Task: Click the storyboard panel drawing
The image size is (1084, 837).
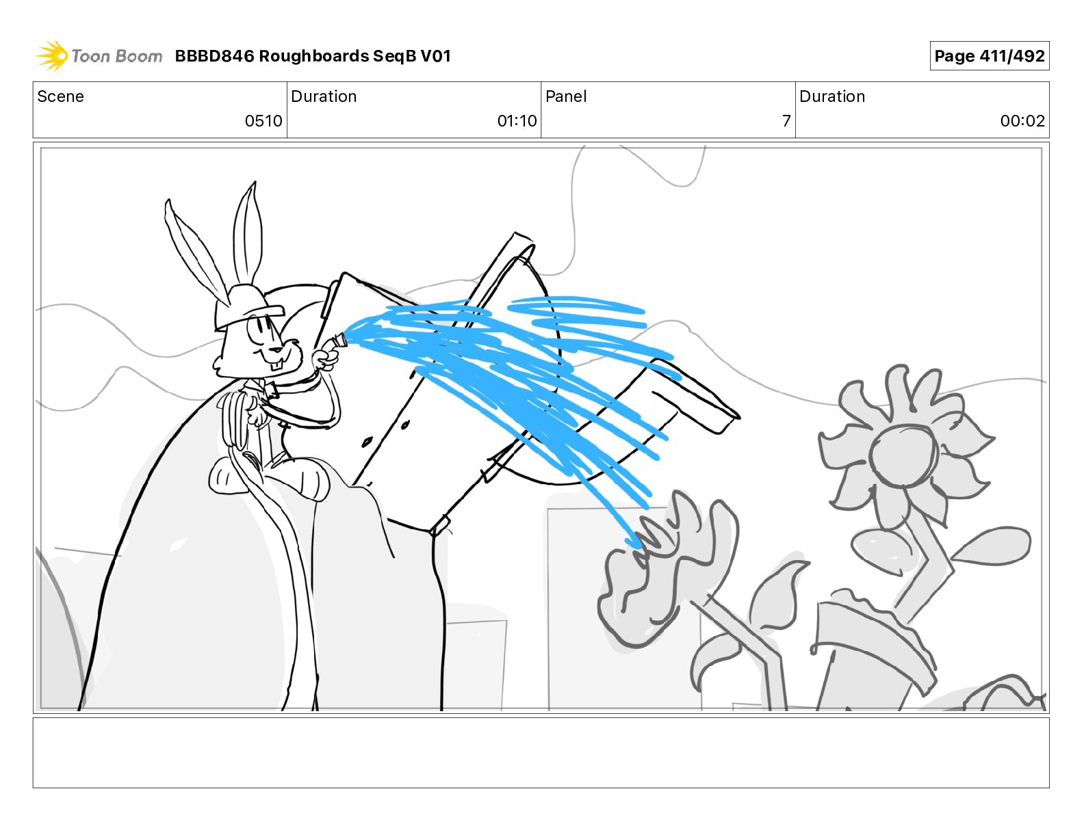Action: coord(541,428)
